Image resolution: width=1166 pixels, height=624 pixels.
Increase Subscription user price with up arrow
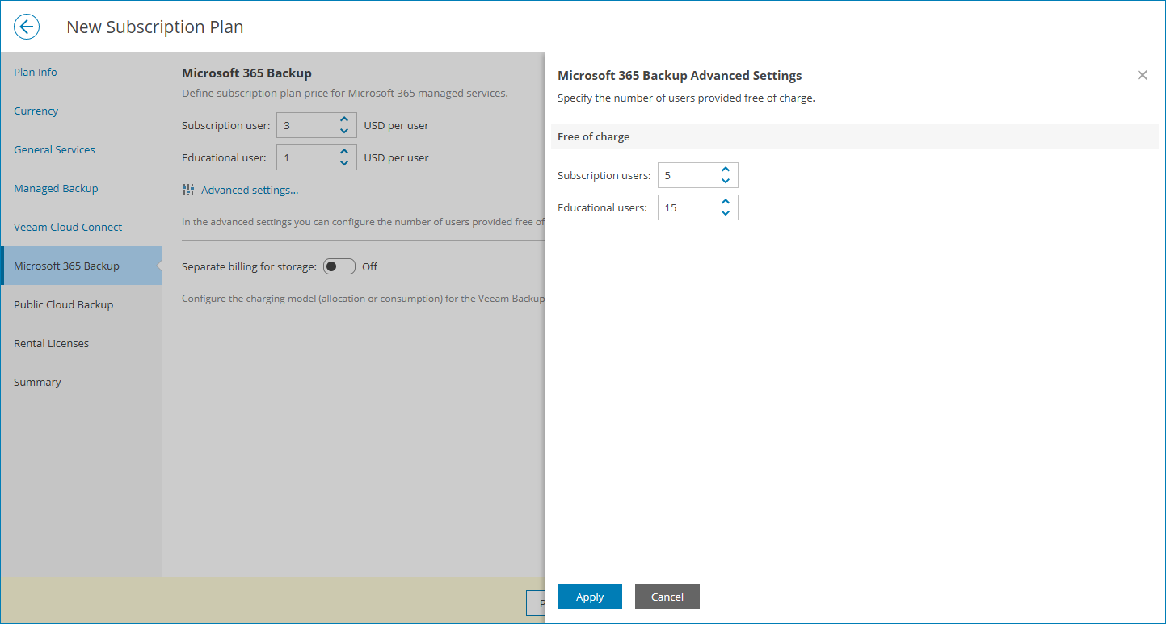click(343, 119)
